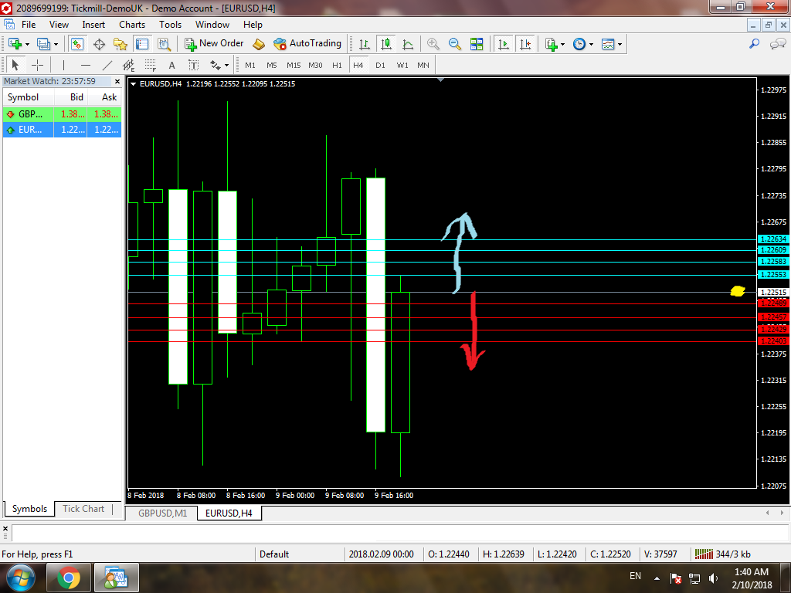Switch to the GBPUSD,M1 chart tab

[161, 513]
